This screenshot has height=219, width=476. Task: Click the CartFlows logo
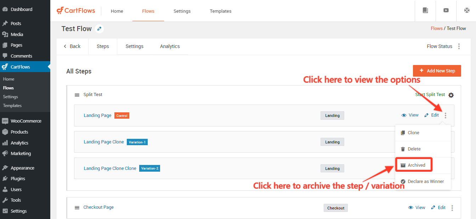(x=76, y=11)
